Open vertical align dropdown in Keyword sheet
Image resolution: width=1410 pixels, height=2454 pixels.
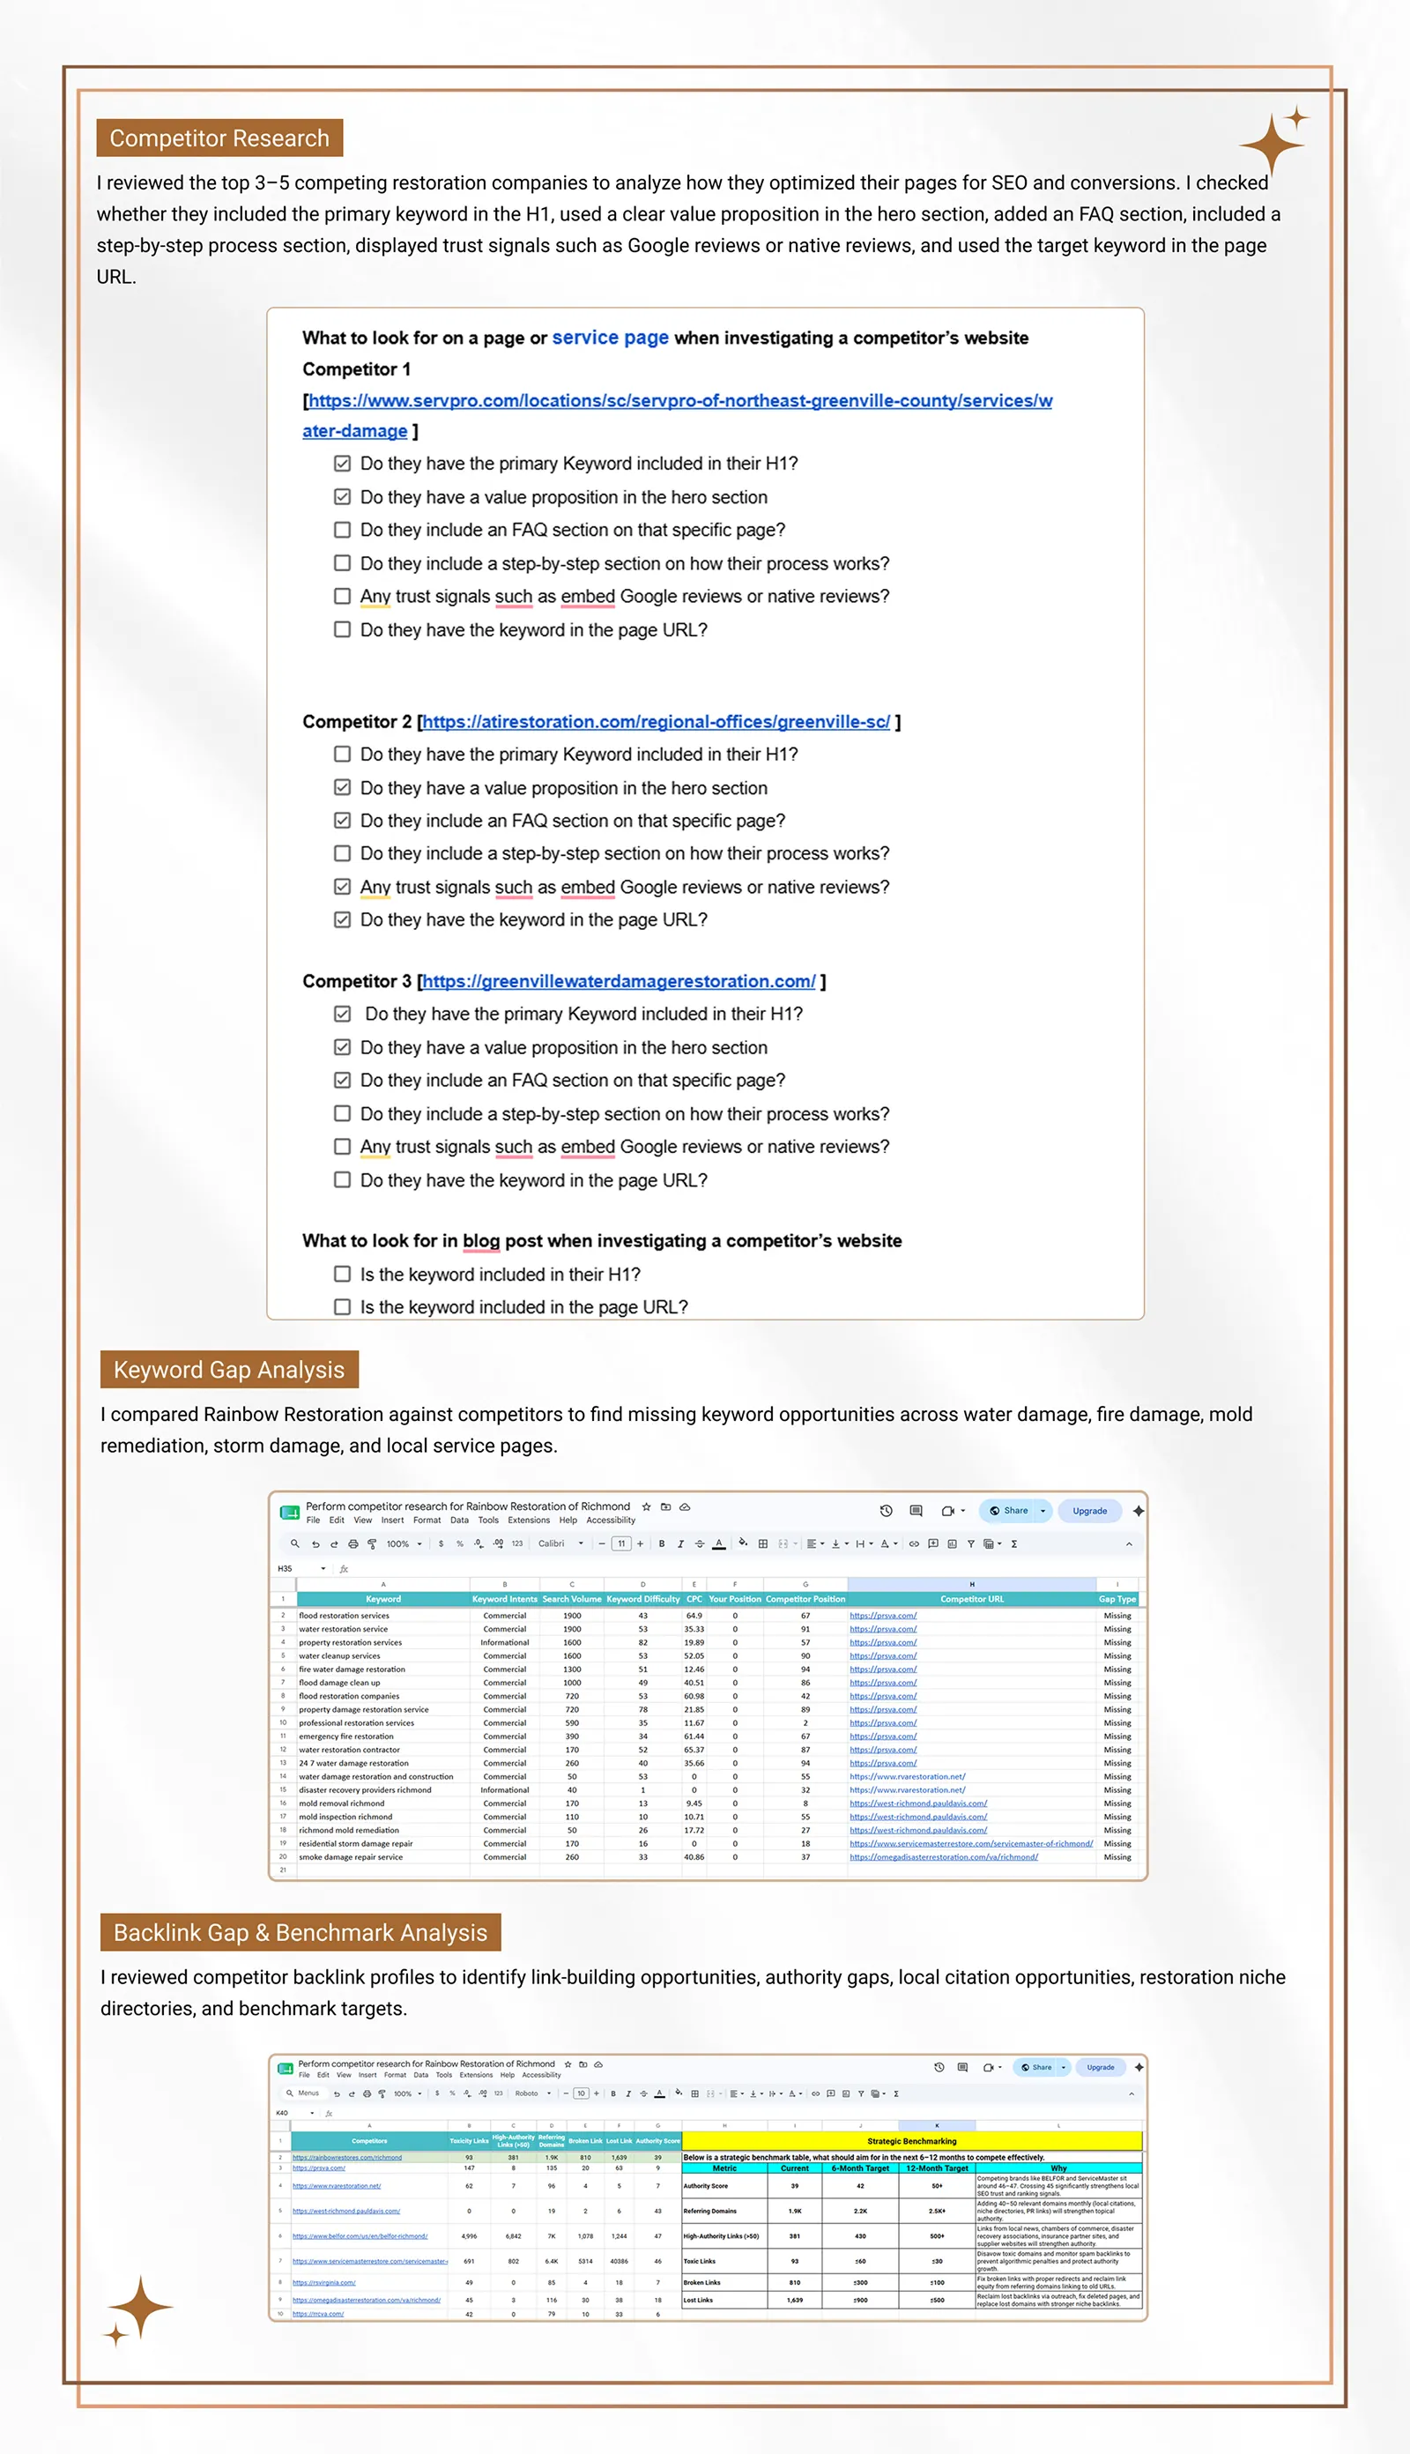coord(839,1543)
